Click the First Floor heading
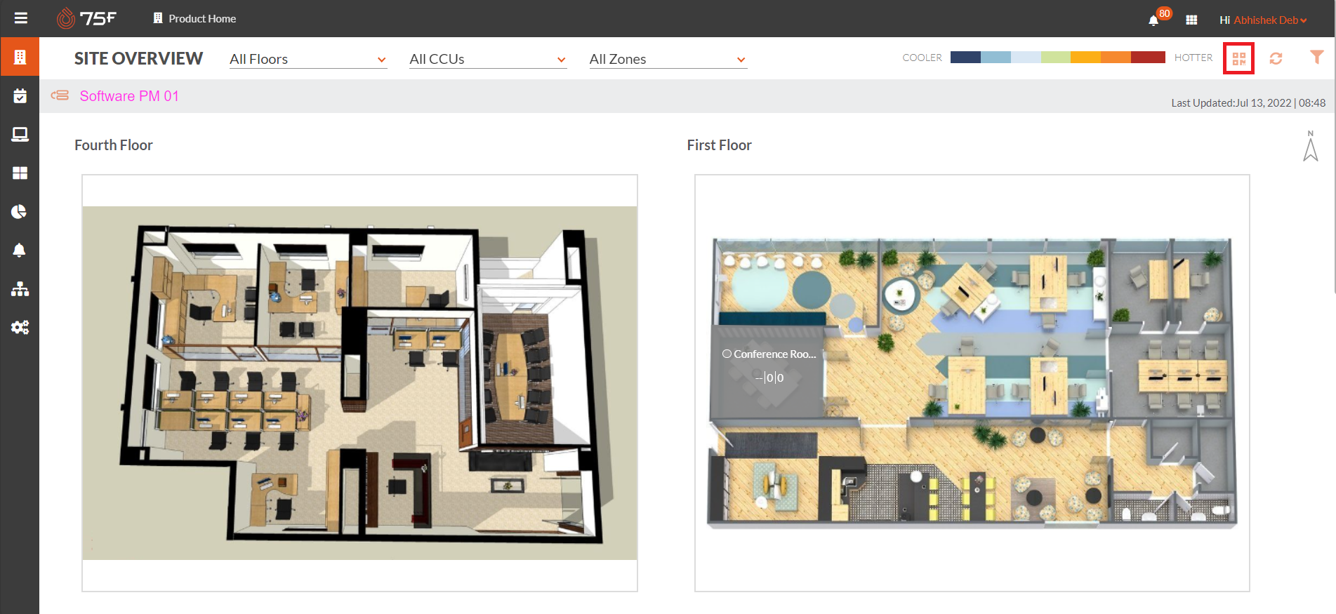Screen dimensions: 1336x614 (719, 145)
